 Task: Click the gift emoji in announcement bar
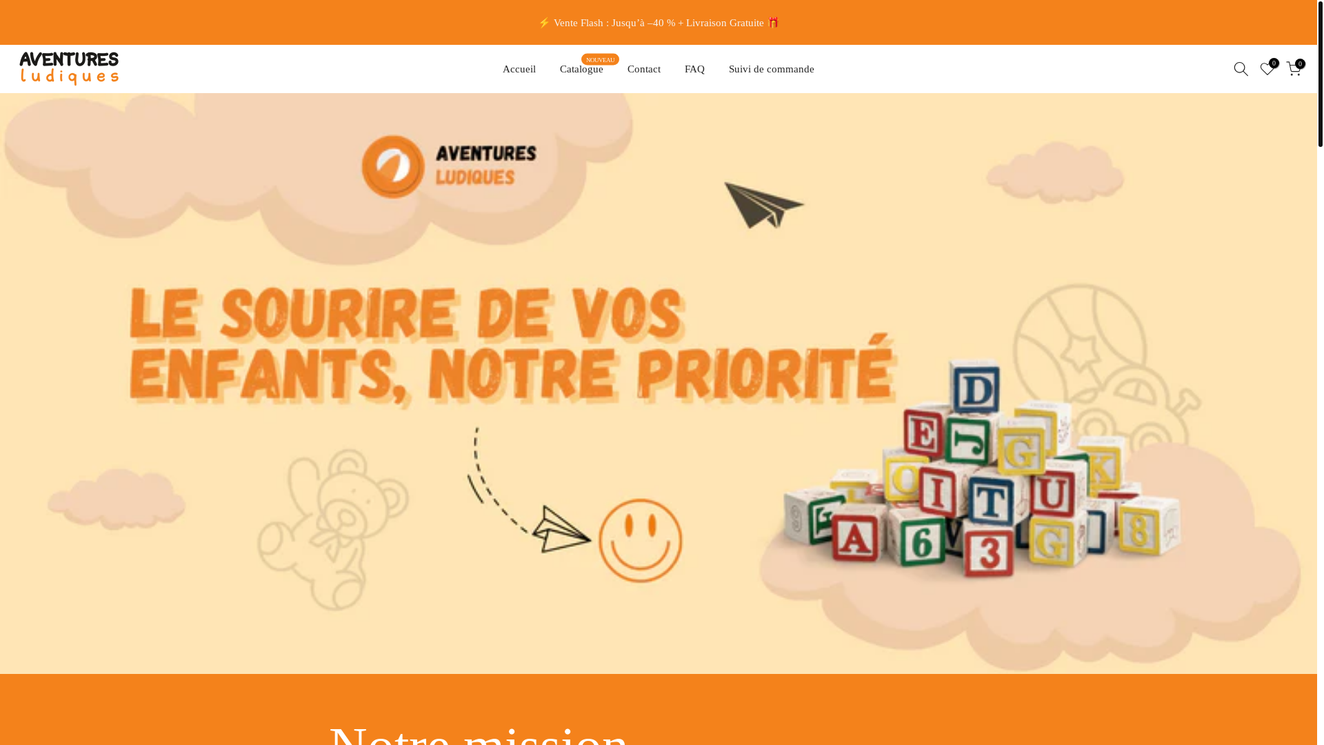pyautogui.click(x=773, y=22)
